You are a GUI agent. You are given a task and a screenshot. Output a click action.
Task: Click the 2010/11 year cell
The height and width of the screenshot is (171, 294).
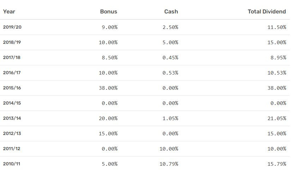click(12, 164)
